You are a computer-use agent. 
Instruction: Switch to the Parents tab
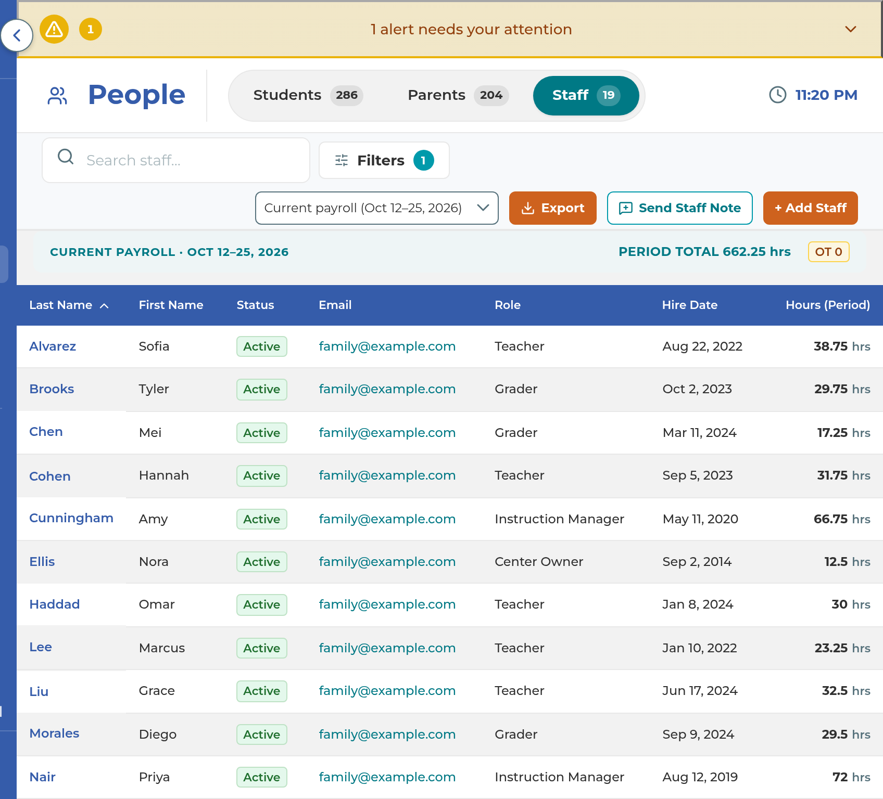[457, 95]
